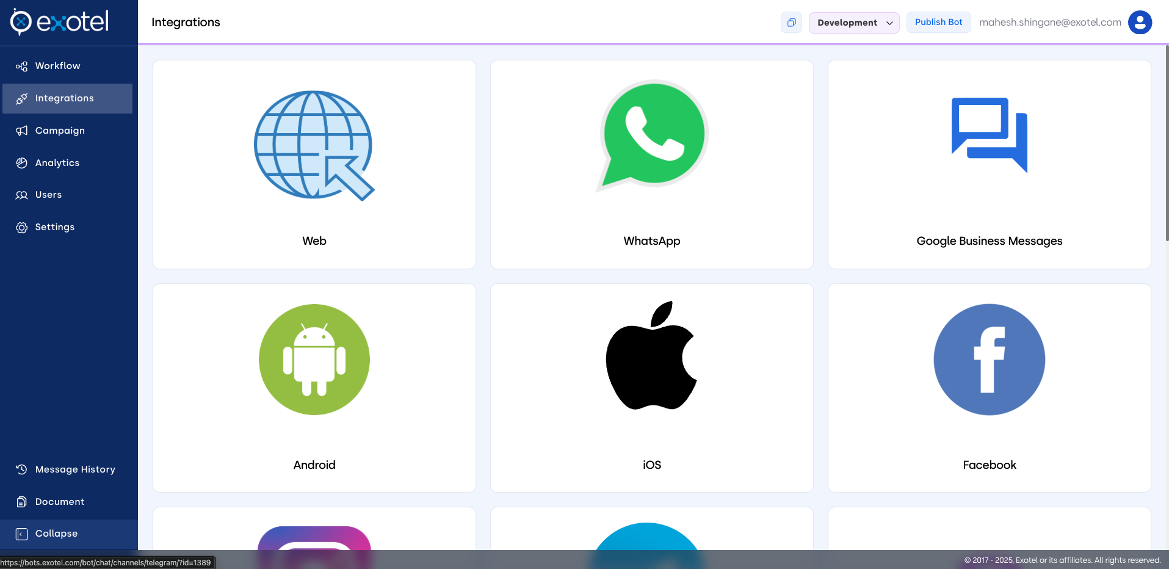Click the WhatsApp label
The width and height of the screenshot is (1169, 569).
(x=652, y=241)
